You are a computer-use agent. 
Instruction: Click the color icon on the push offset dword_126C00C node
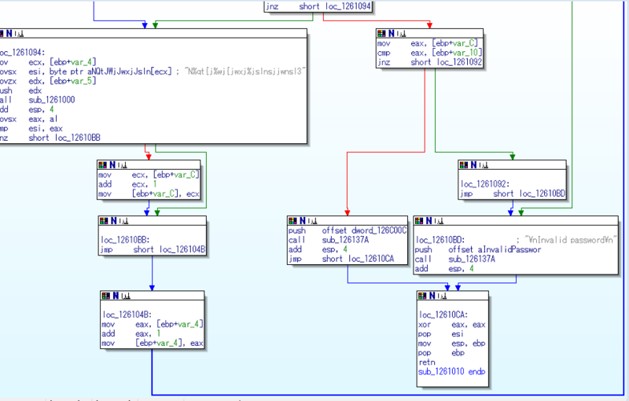coord(292,220)
